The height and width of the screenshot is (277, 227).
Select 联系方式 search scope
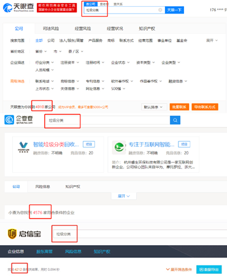126,40
